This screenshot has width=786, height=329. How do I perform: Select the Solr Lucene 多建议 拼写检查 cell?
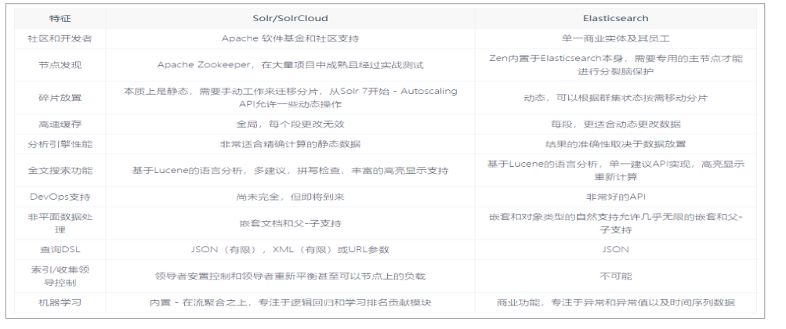[x=290, y=171]
